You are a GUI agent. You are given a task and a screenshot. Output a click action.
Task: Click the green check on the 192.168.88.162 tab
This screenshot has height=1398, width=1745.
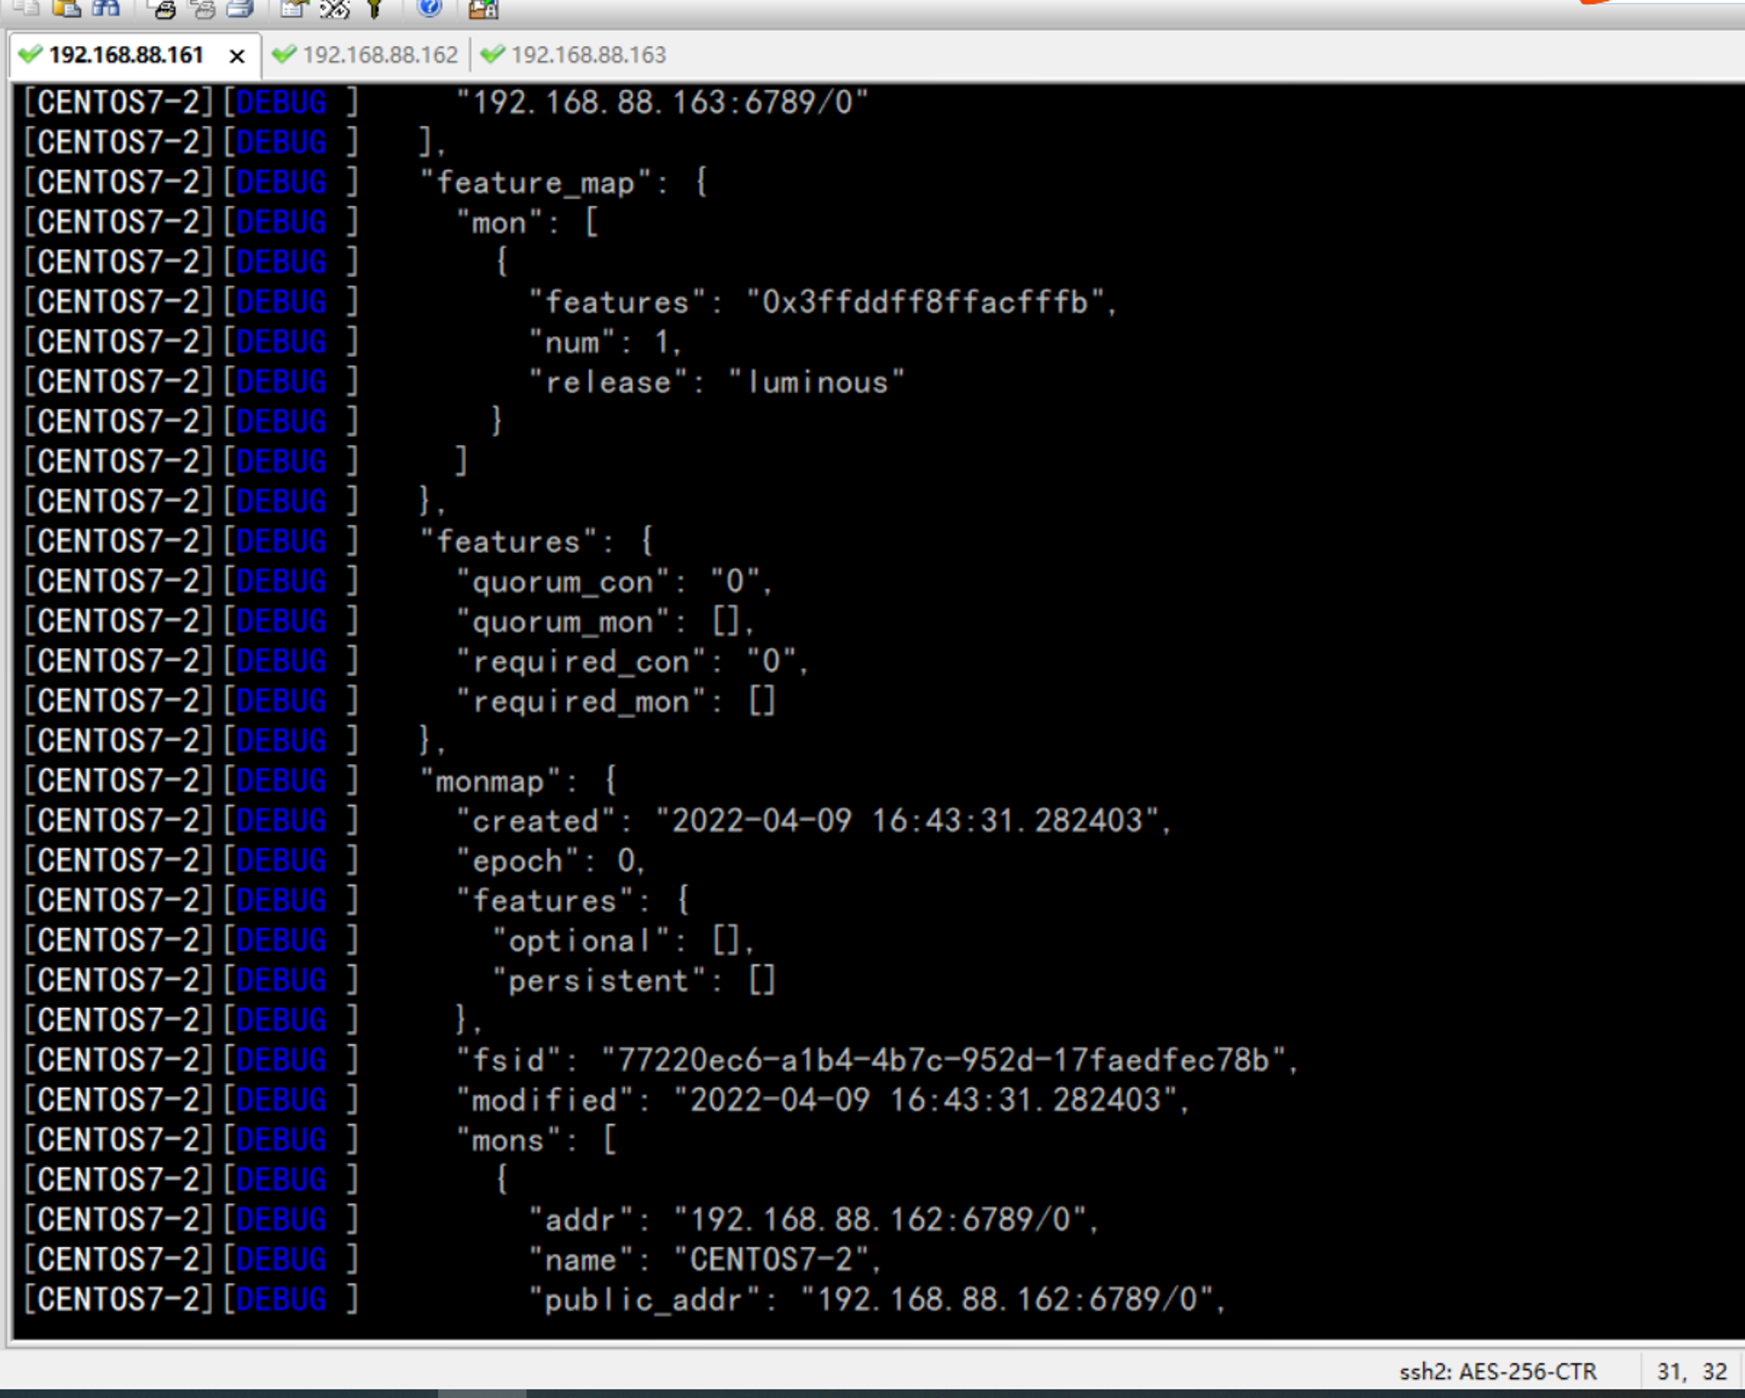284,54
